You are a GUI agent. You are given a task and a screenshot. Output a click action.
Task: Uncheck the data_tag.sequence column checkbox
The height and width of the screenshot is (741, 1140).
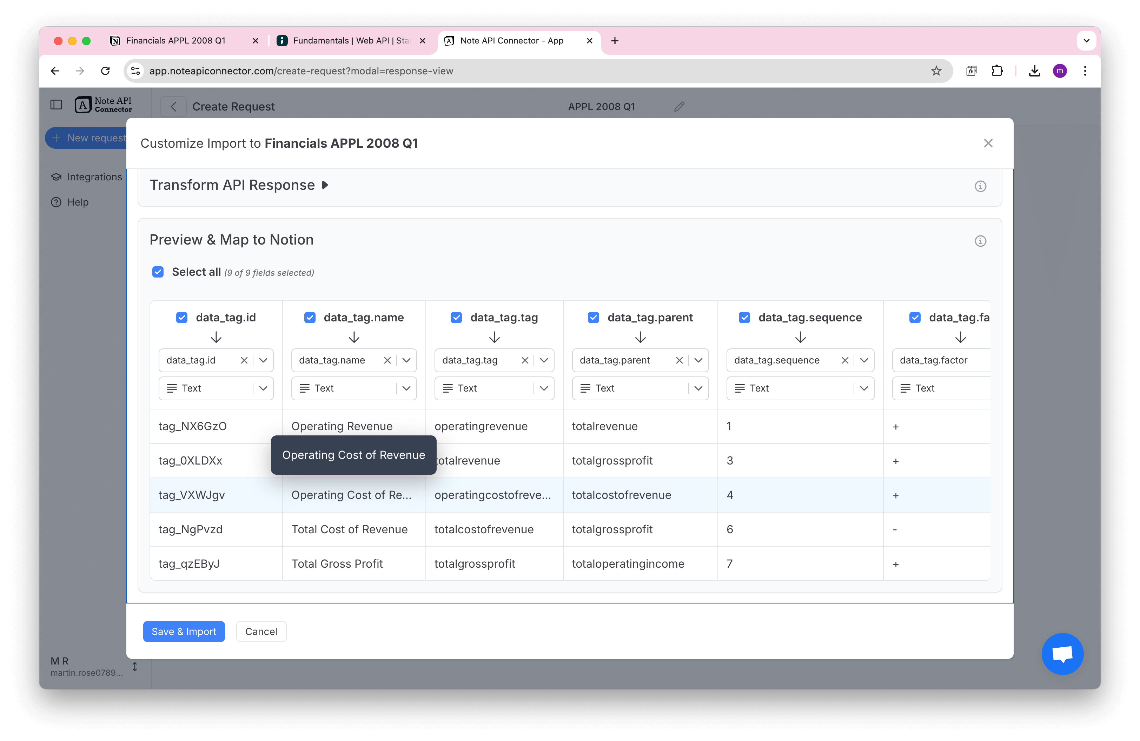pos(744,317)
